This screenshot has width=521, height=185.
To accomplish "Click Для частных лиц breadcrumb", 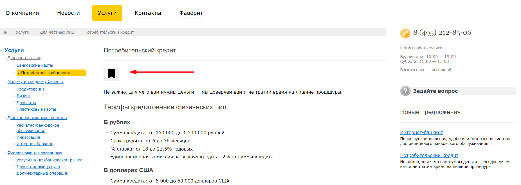I will point(57,32).
